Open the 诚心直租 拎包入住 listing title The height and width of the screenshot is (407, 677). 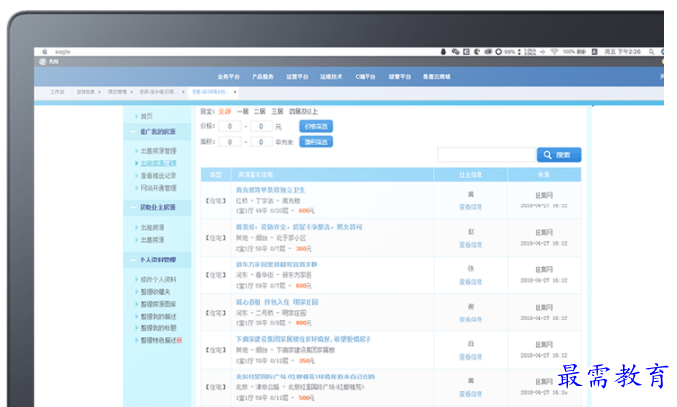(277, 302)
